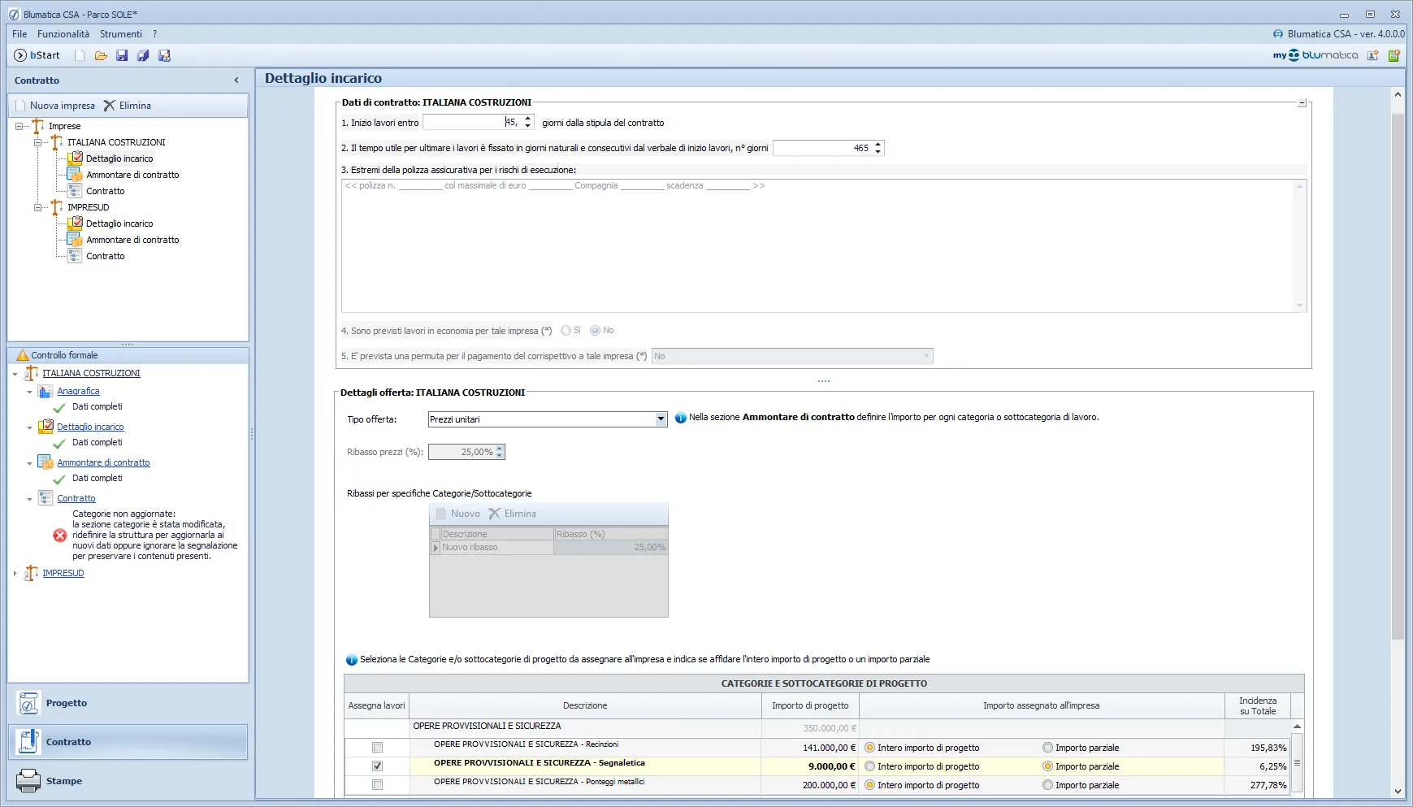Click the Controllo formale warning icon

pos(23,355)
